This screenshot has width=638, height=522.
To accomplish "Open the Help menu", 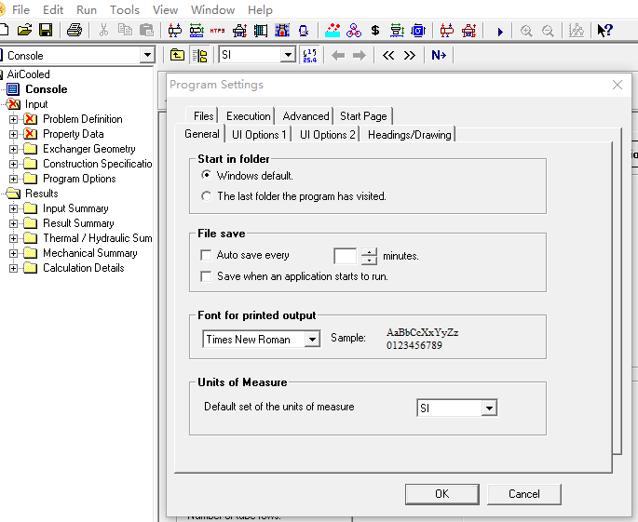I will [260, 9].
